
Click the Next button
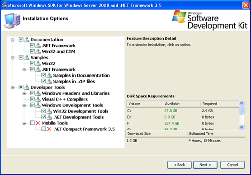pos(205,165)
